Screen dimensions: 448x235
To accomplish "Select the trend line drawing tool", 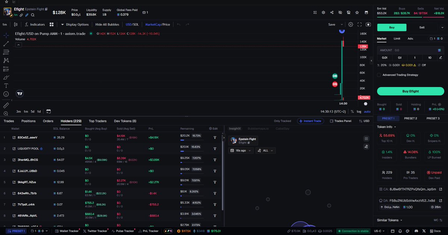I will click(x=6, y=44).
